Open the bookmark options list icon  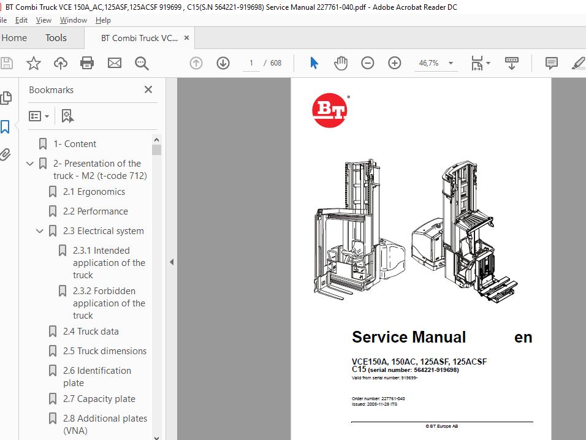click(39, 116)
